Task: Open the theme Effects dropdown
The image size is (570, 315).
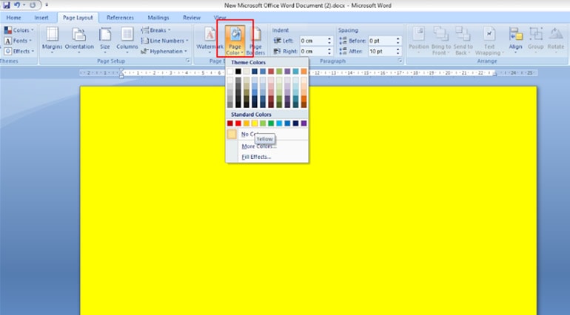Action: [19, 51]
